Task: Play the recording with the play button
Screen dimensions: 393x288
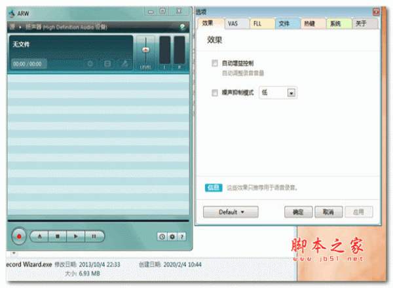Action: 76,236
